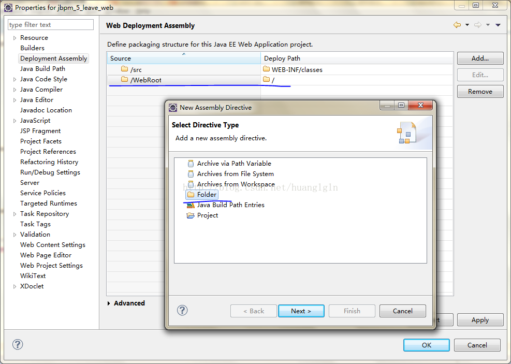Click the help icon in New Assembly Directive dialog
This screenshot has height=364, width=511.
(182, 310)
